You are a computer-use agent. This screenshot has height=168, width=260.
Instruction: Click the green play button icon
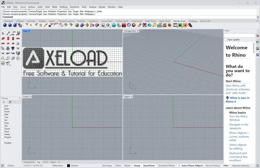[180, 25]
